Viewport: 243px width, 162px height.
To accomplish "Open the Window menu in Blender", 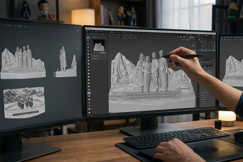I will [102, 32].
